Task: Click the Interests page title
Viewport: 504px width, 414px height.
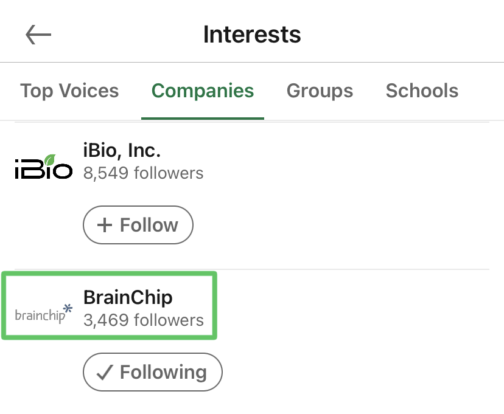Action: pos(252,35)
